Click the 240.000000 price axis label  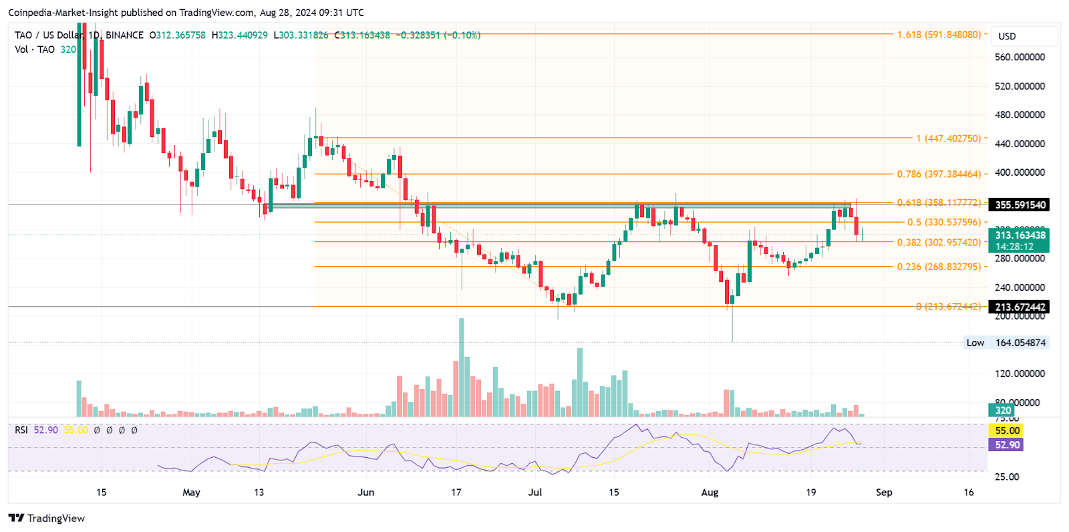point(1020,287)
